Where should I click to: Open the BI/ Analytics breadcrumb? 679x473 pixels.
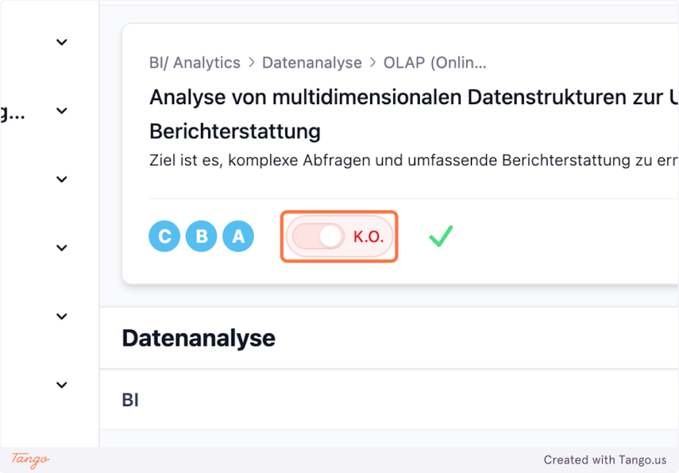point(195,63)
